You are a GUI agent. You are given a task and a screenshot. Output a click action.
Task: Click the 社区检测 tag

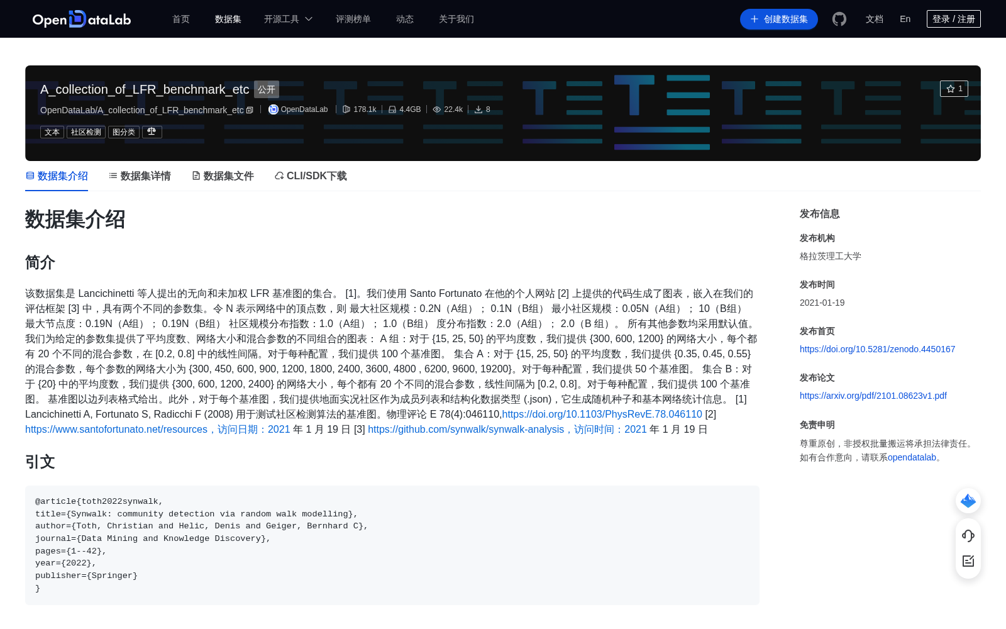coord(86,132)
